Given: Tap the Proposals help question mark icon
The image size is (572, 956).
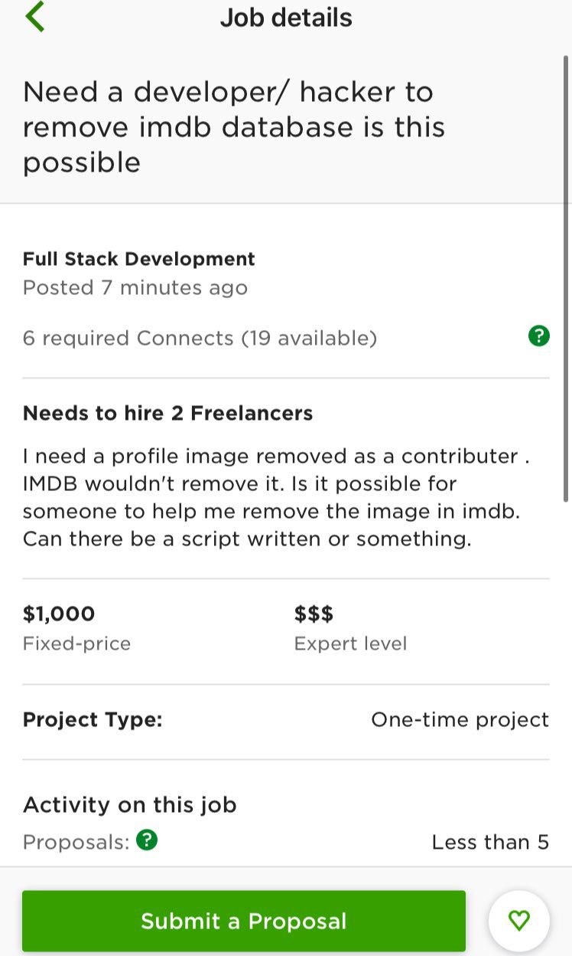Looking at the screenshot, I should pos(147,840).
